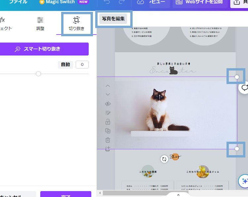
Task: Click the add page icon
Action: point(108,149)
